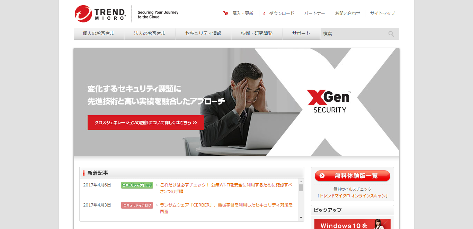Image resolution: width=473 pixels, height=229 pixels.
Task: Open the セキュリティ情報 menu
Action: (203, 34)
